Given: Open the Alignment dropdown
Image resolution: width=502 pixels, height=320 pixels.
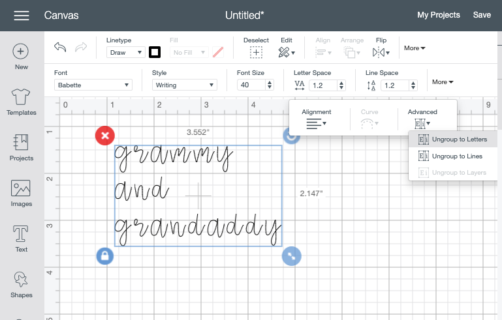Looking at the screenshot, I should (316, 123).
